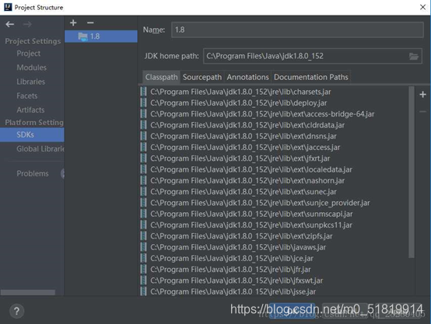Click the JDK home path field
Viewport: 431px width, 324px height.
click(x=312, y=56)
